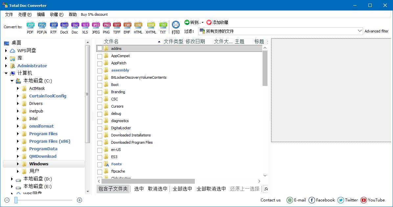Click the folder tree vertical scrollbar thumb

point(87,94)
